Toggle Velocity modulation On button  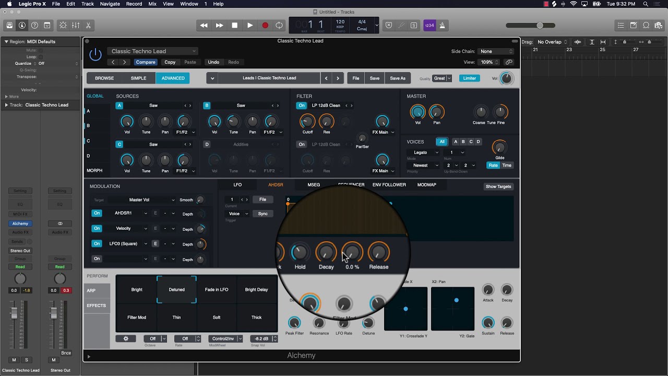(x=97, y=228)
